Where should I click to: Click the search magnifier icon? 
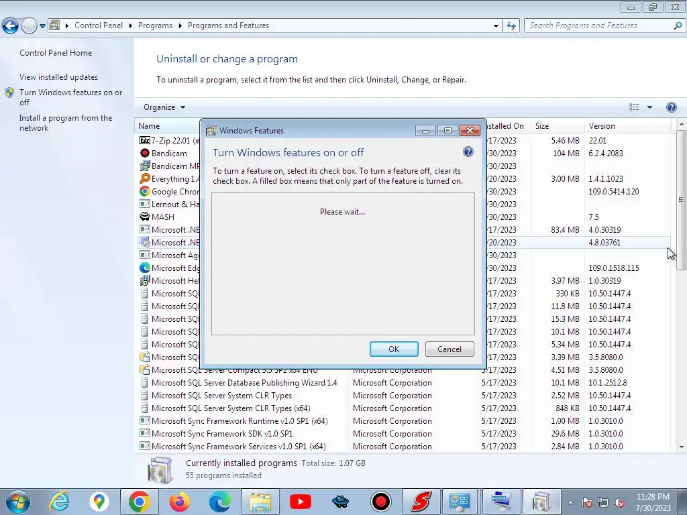click(x=678, y=26)
